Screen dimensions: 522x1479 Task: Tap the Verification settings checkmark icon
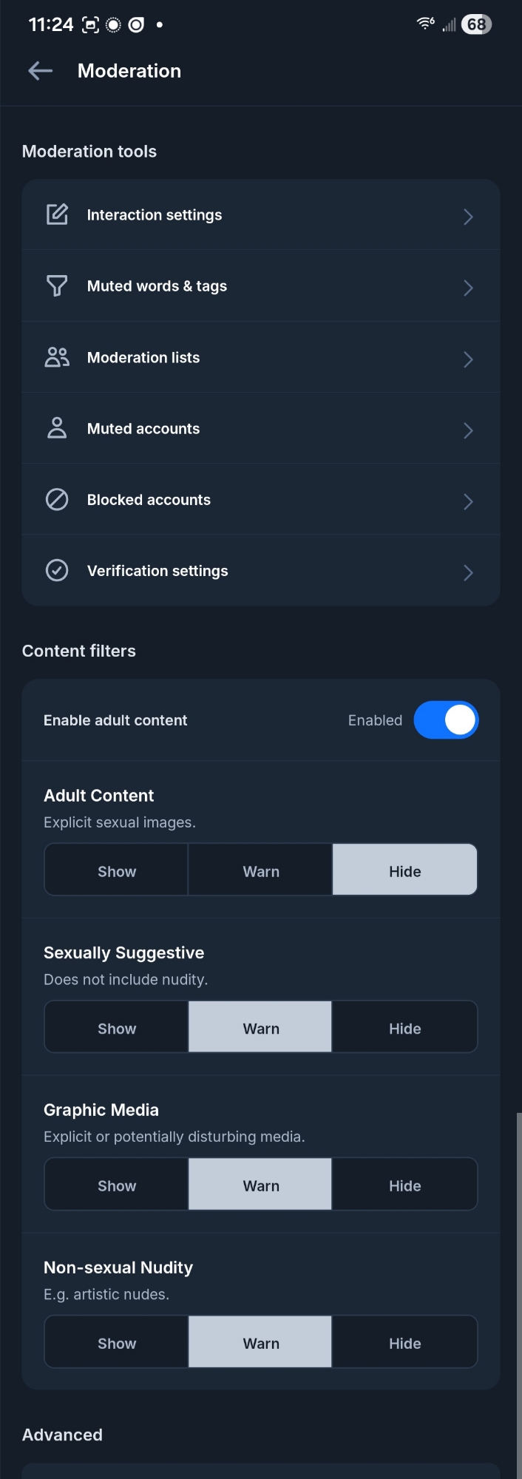click(x=57, y=571)
